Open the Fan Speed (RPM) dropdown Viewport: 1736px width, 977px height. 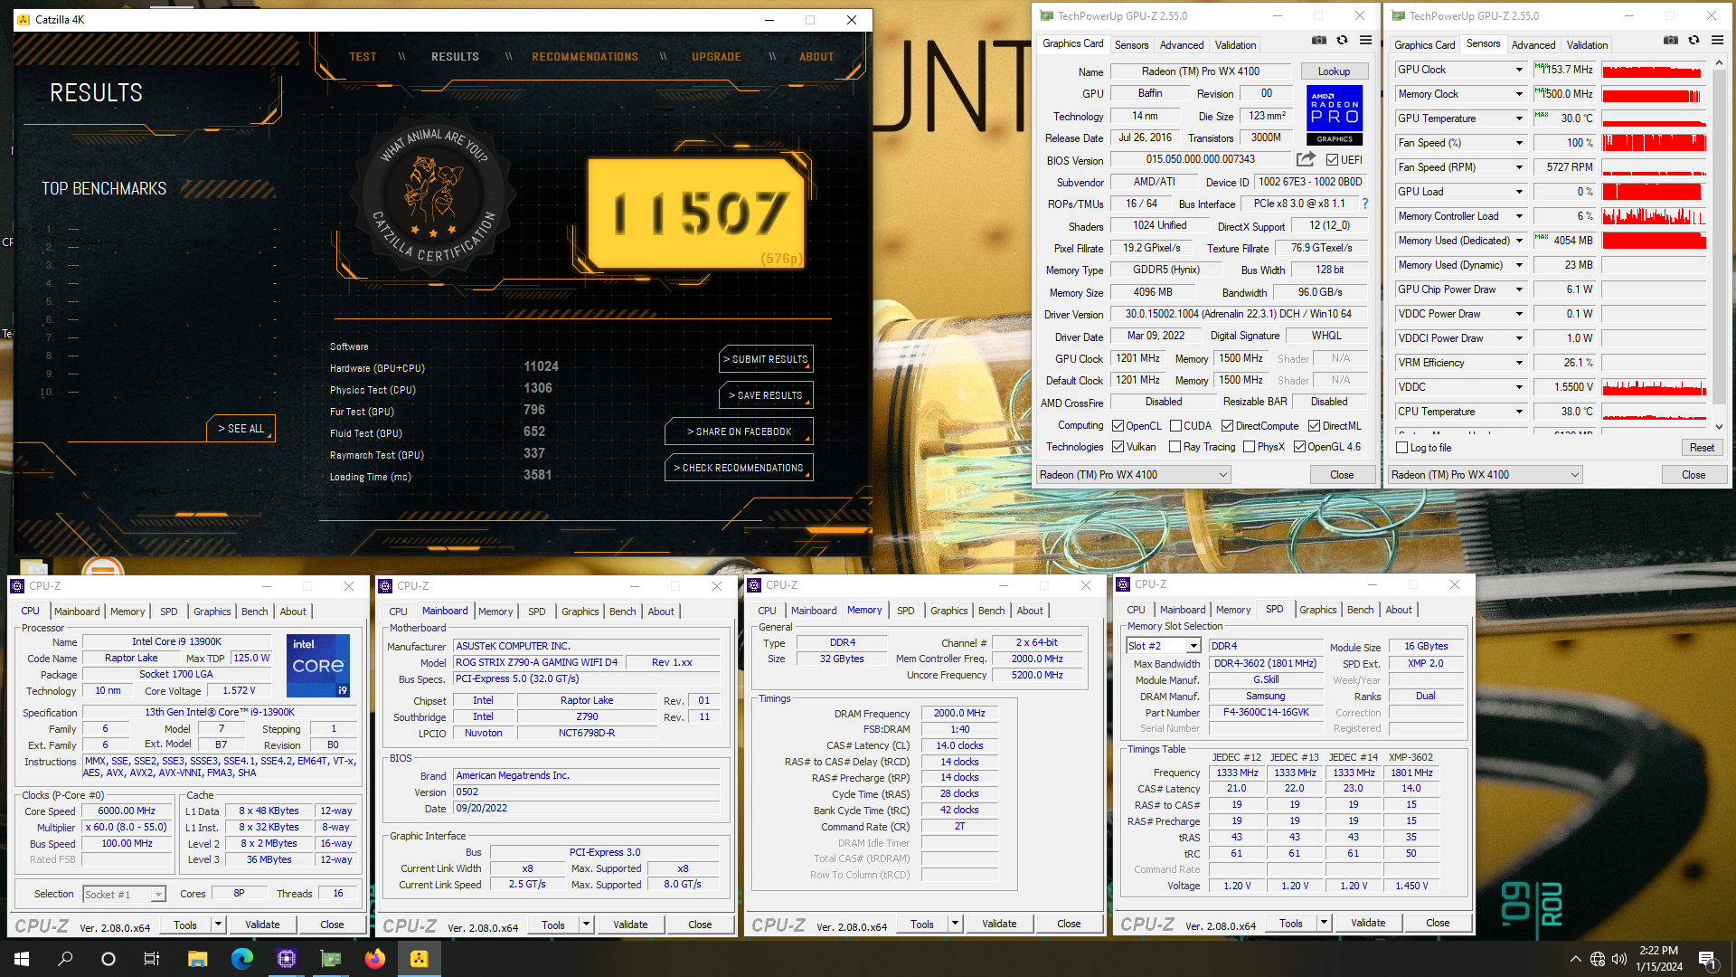(x=1519, y=167)
